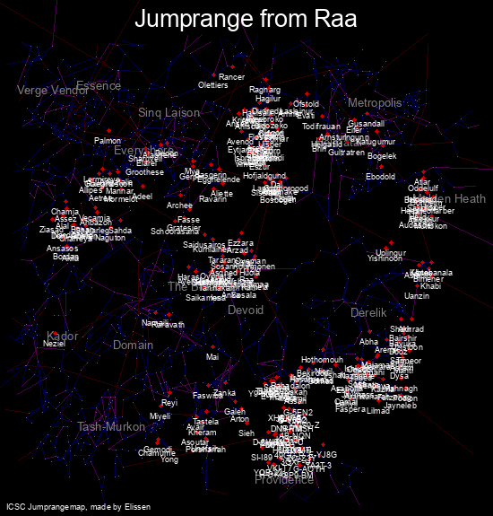Viewport: 493px width, 516px height.
Task: Select the Tash-Murkon region label
Action: point(111,427)
